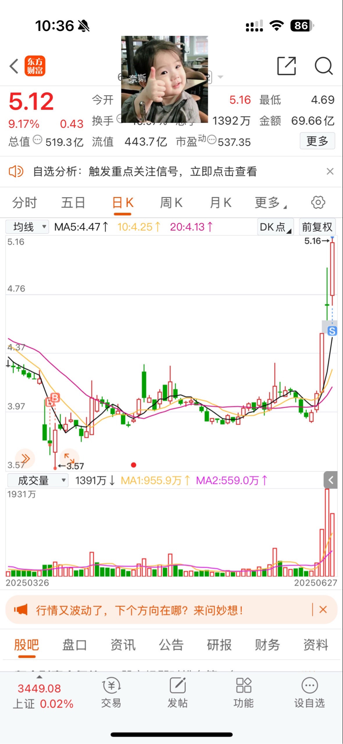This screenshot has width=343, height=744.
Task: Switch to 资料 tab
Action: (x=316, y=644)
